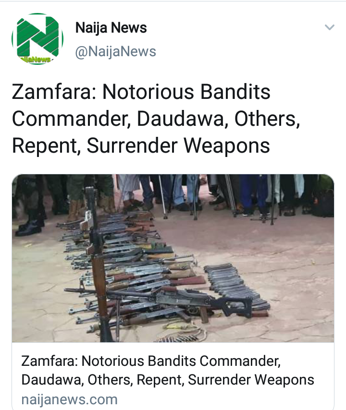Visit the @NaijaNews handle
Viewport: 346px width, 410px height.
point(115,51)
